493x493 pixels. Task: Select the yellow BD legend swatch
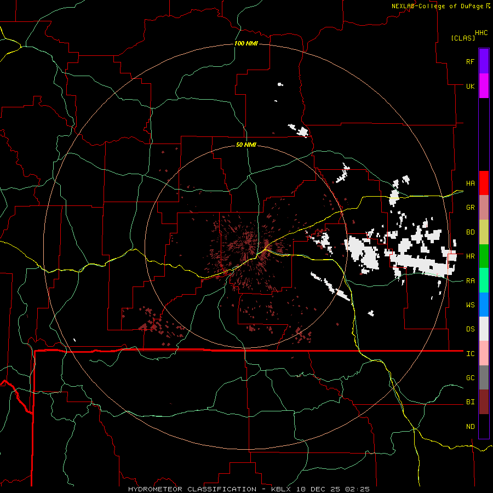point(484,232)
